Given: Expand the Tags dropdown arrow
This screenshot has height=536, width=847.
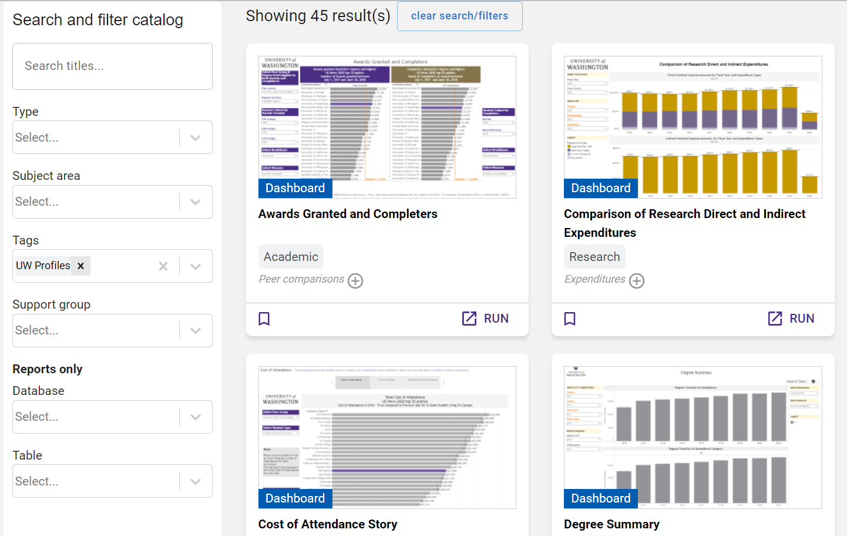Looking at the screenshot, I should tap(196, 266).
